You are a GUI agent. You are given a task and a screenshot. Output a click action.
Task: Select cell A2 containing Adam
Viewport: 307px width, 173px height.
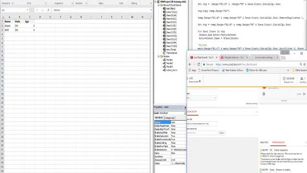click(x=9, y=25)
